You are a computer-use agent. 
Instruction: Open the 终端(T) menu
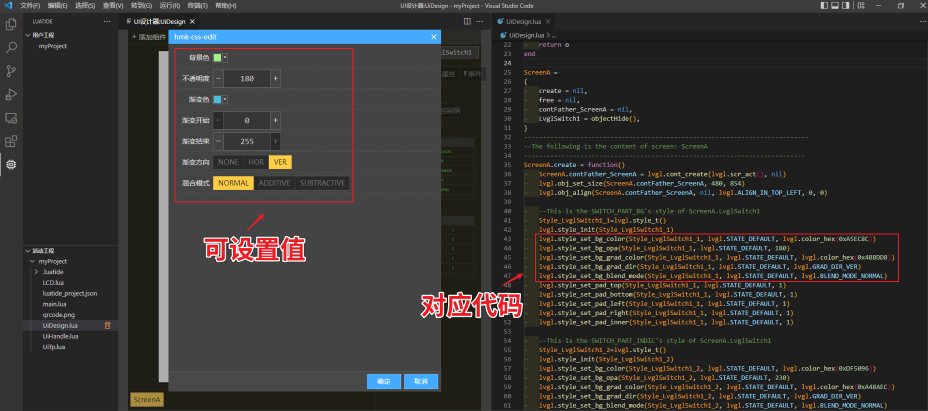[197, 5]
